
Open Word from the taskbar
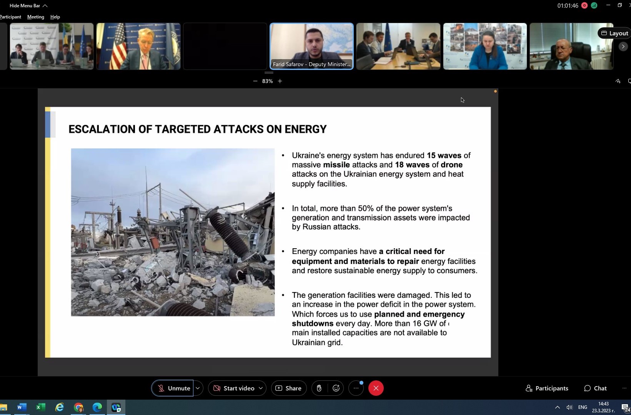point(22,407)
